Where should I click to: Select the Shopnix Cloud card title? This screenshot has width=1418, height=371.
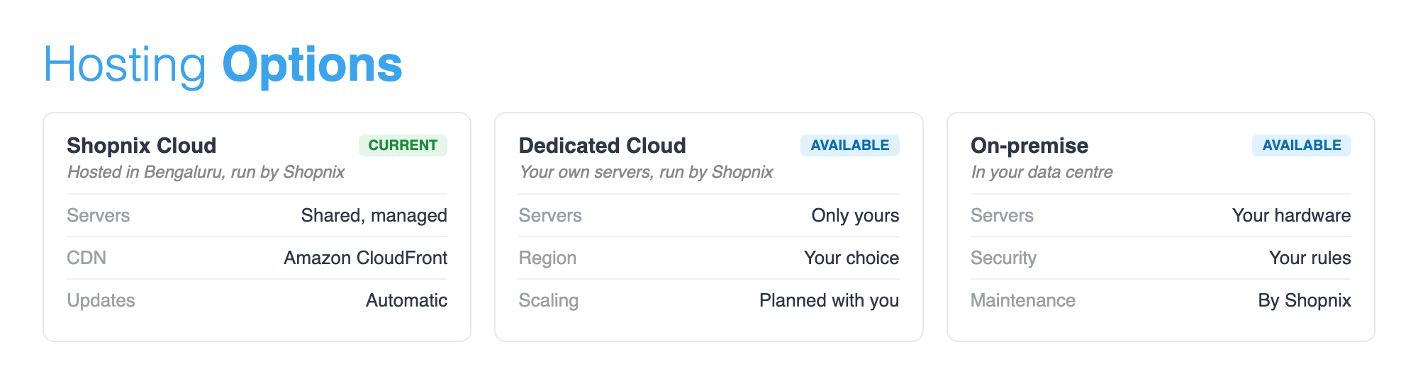pos(141,145)
